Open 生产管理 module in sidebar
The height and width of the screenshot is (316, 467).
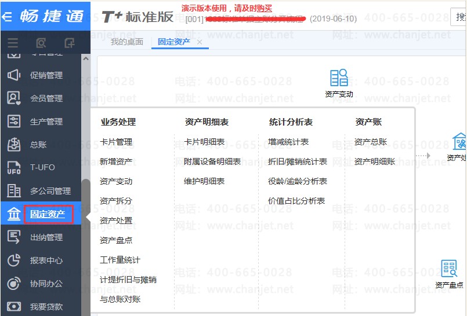pyautogui.click(x=46, y=122)
